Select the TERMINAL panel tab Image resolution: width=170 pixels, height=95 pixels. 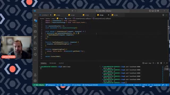(44, 63)
